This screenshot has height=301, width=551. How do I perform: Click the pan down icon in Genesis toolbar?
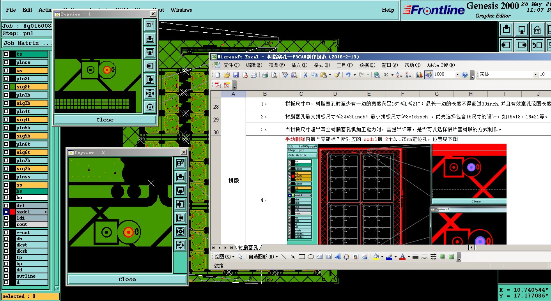coord(522,29)
